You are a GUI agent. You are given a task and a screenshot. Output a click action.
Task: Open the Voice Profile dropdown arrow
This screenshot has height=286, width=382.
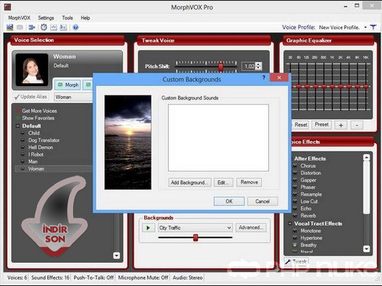365,28
